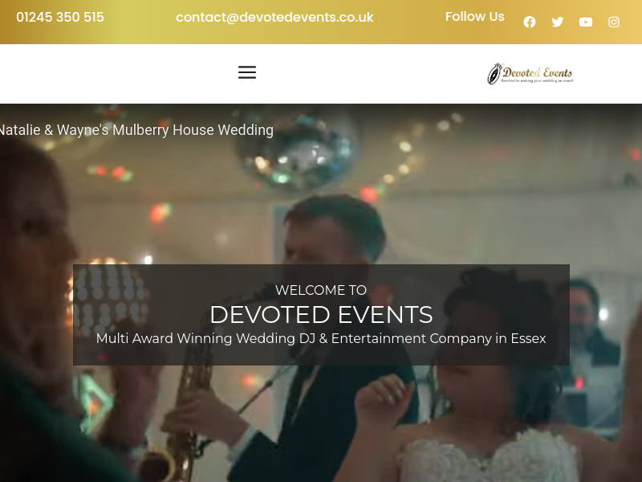Click the Multi Award Winning Wedding DJ tagline
This screenshot has height=482, width=642.
pos(321,338)
